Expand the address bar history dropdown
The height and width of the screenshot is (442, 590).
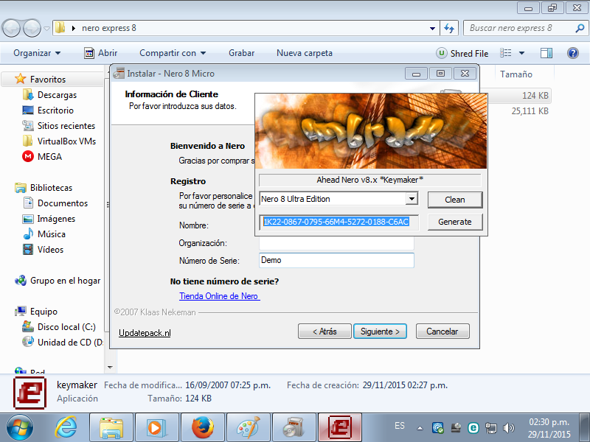tap(432, 28)
